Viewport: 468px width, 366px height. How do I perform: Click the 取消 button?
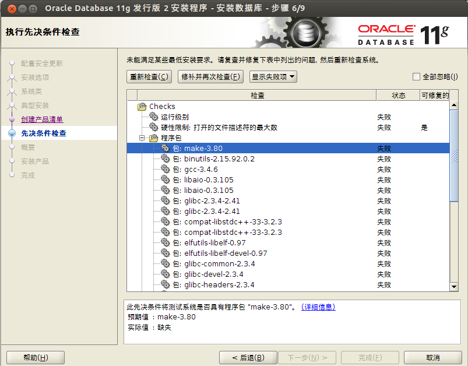(433, 358)
